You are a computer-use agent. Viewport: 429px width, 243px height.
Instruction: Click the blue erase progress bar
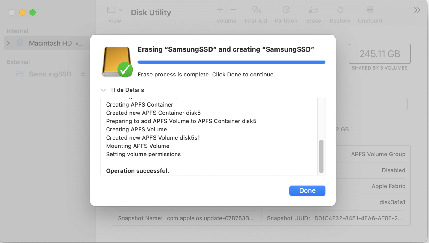coord(231,62)
